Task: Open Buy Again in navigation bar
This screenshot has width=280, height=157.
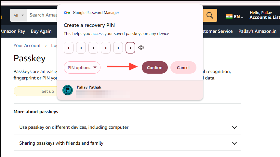Action: click(41, 31)
